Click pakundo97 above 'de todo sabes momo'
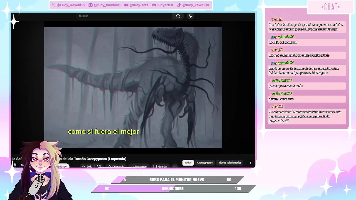 286,37
